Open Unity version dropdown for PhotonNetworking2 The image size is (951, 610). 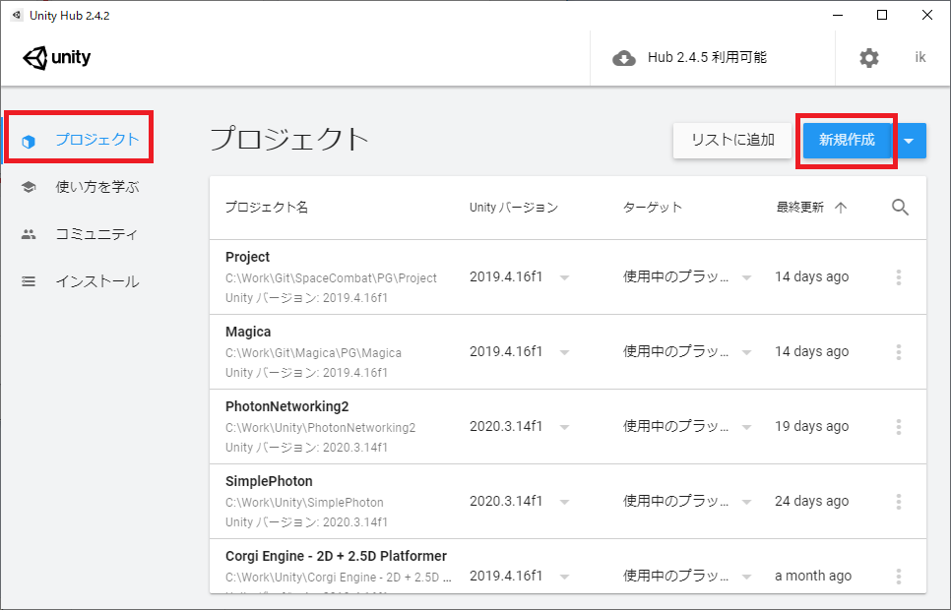point(564,427)
